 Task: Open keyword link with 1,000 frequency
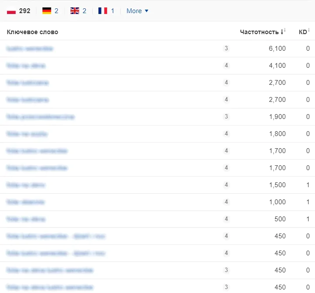[x=25, y=202]
